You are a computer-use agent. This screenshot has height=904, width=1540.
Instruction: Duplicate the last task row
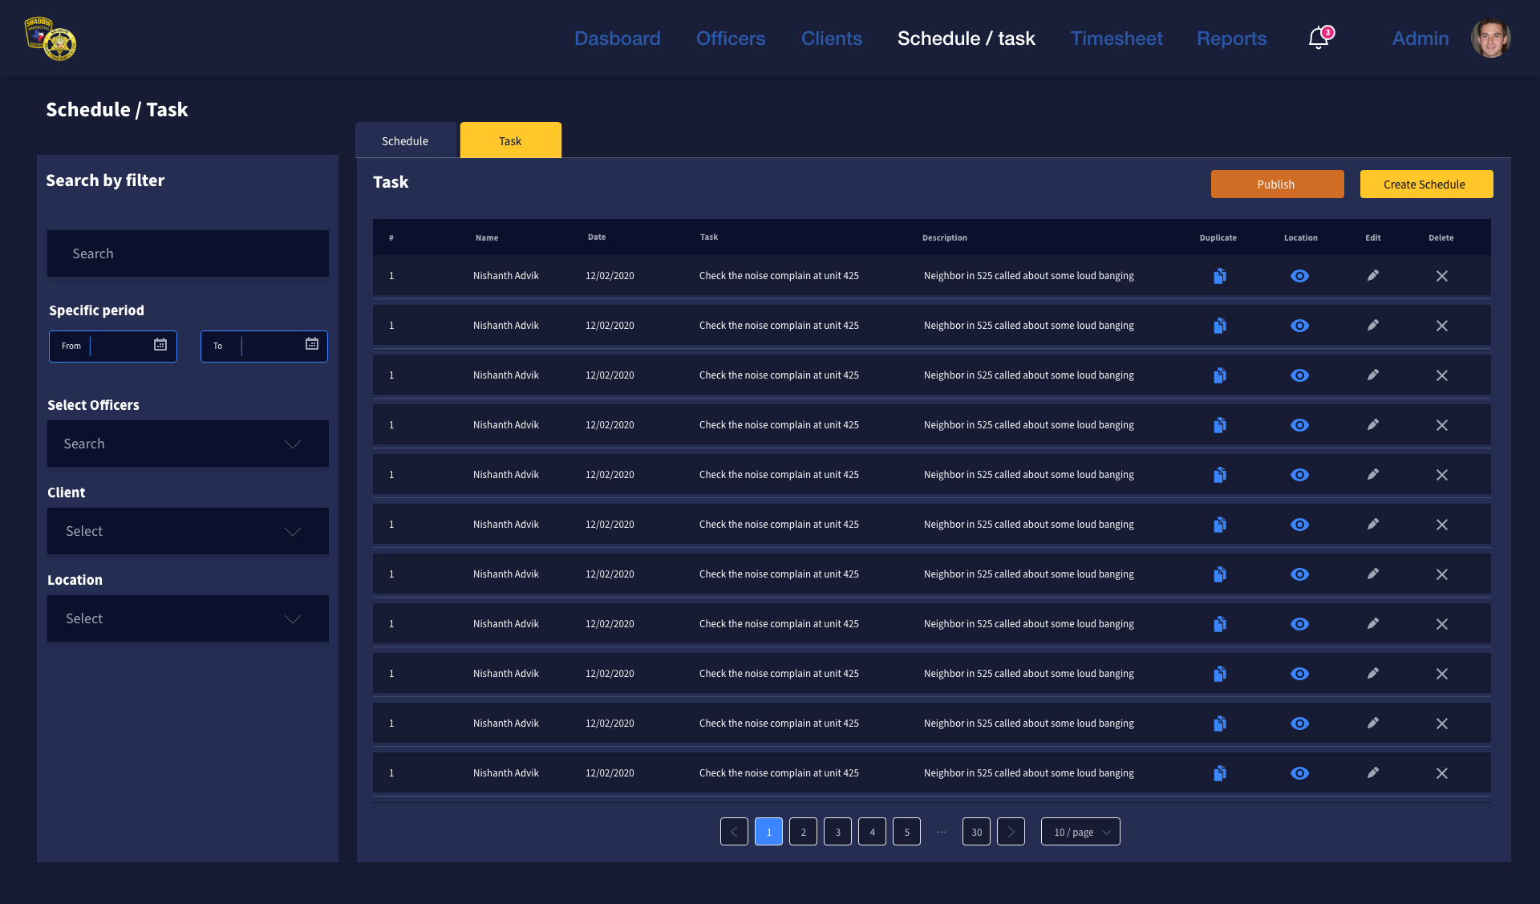1219,773
